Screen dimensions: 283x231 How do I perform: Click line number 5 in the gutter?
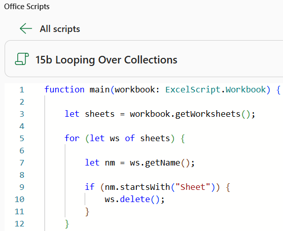tap(22, 138)
